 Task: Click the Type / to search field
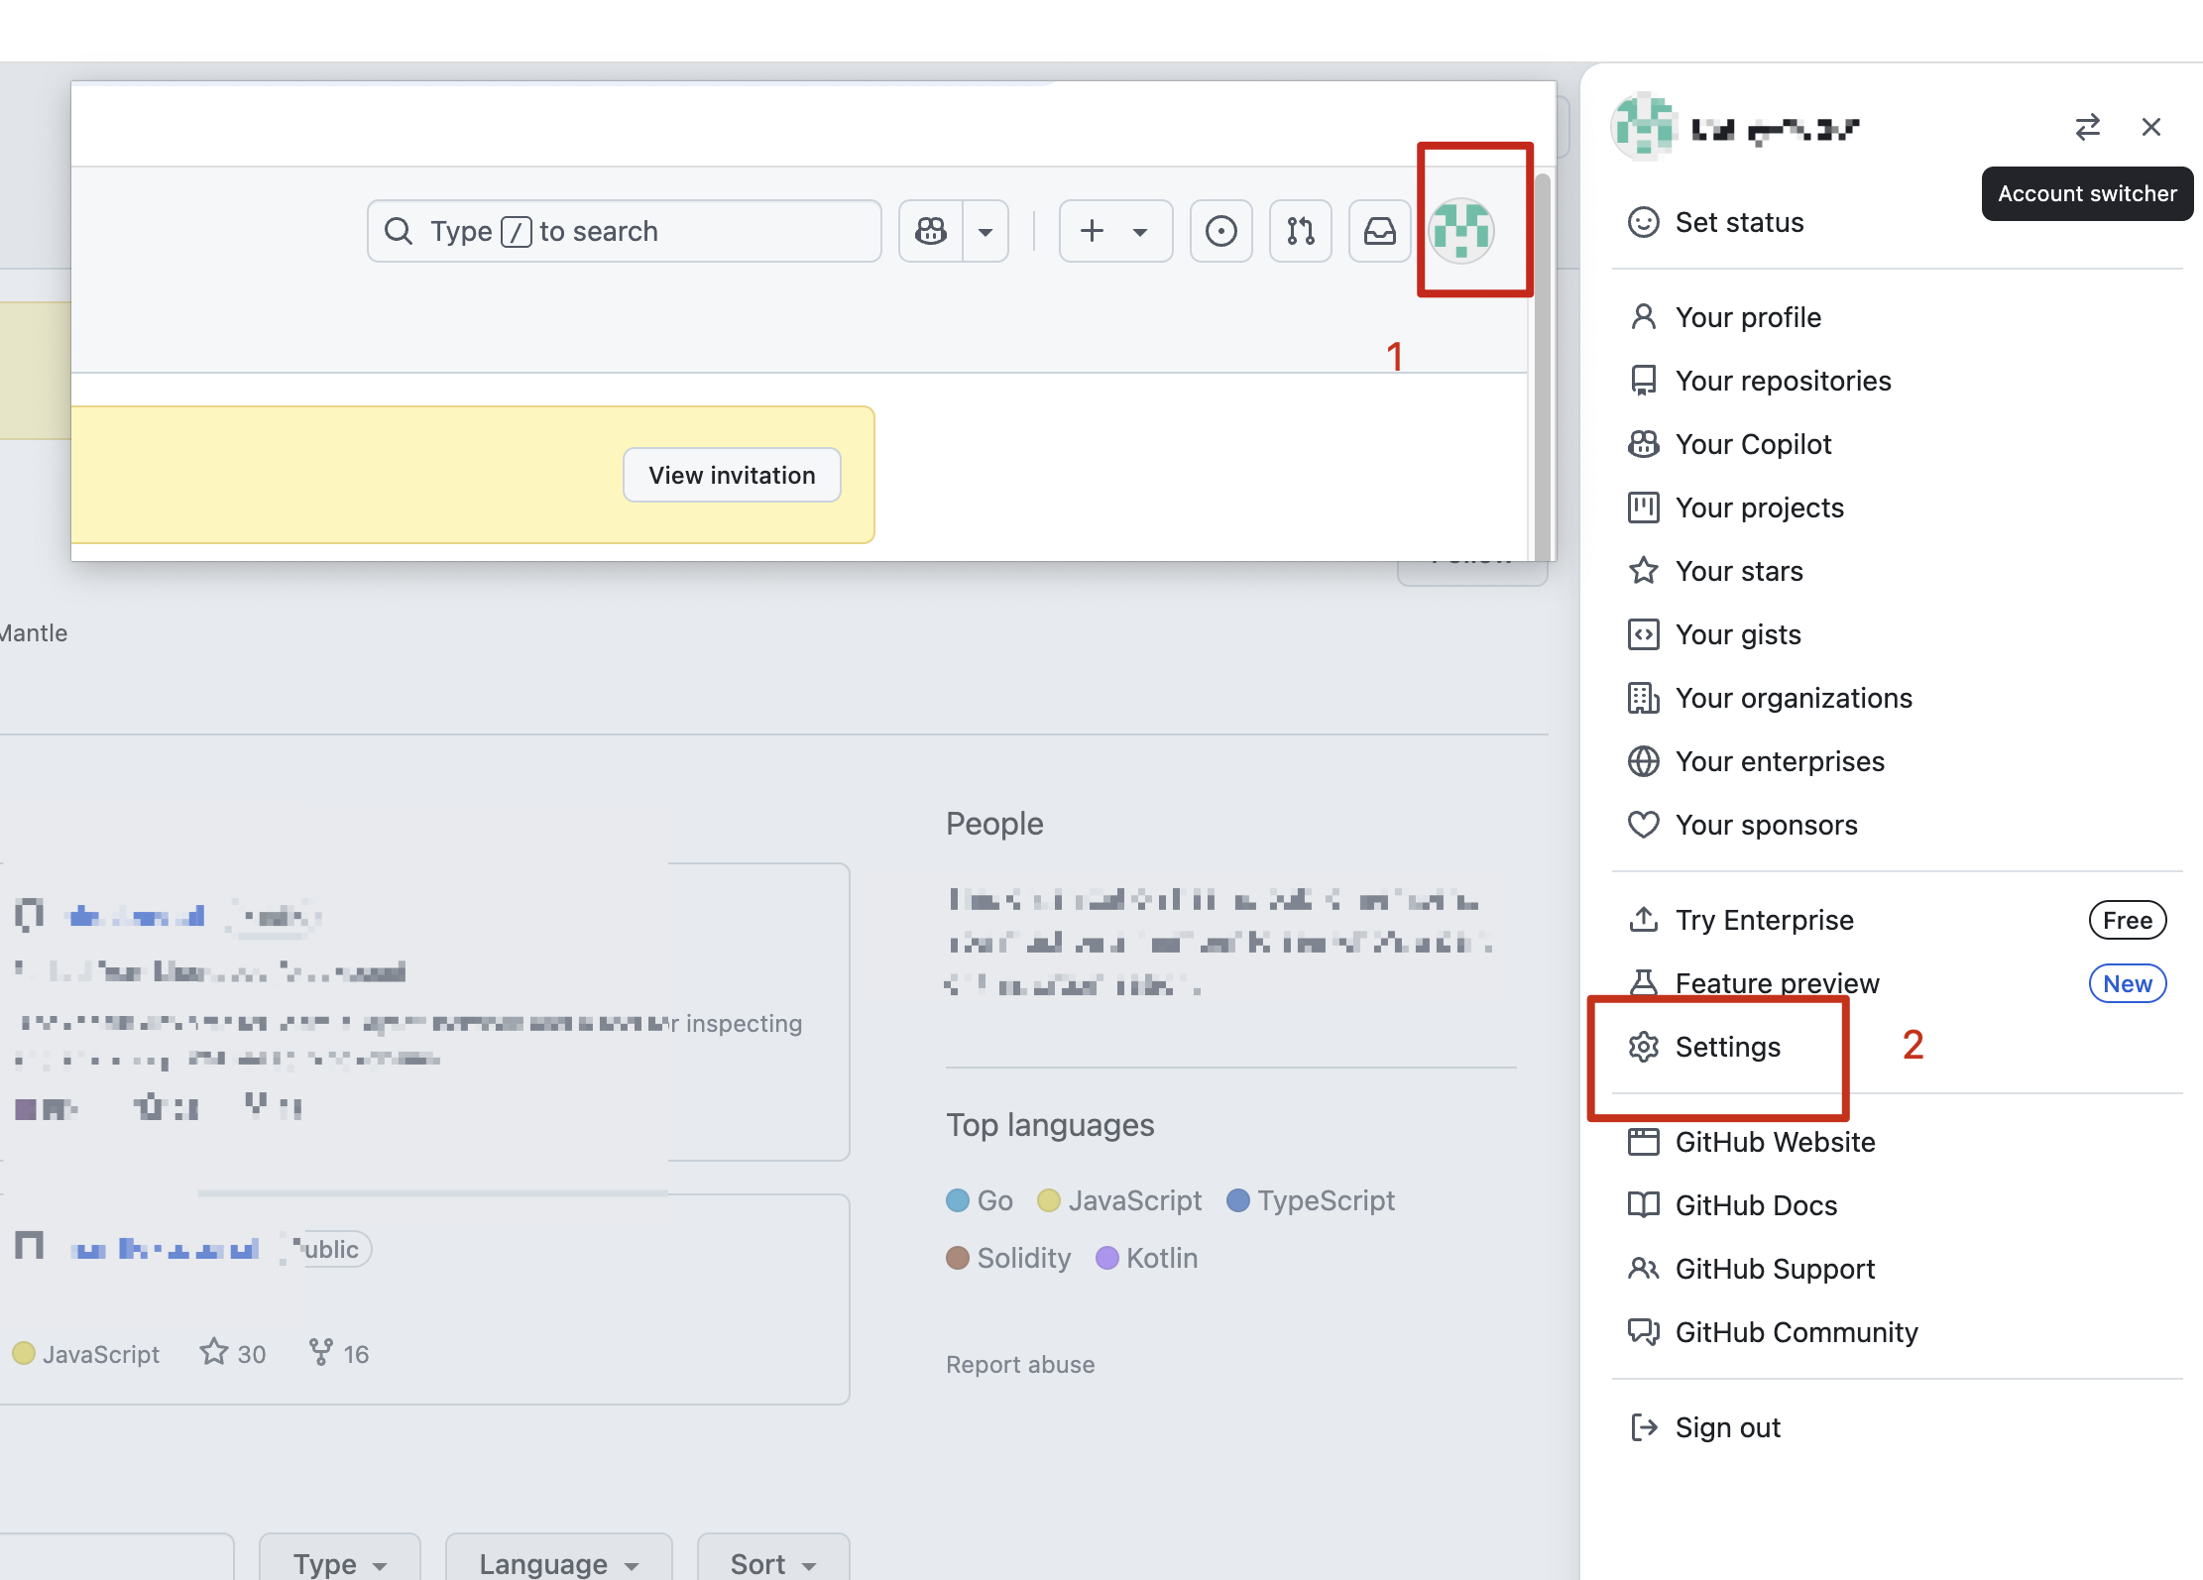point(624,231)
